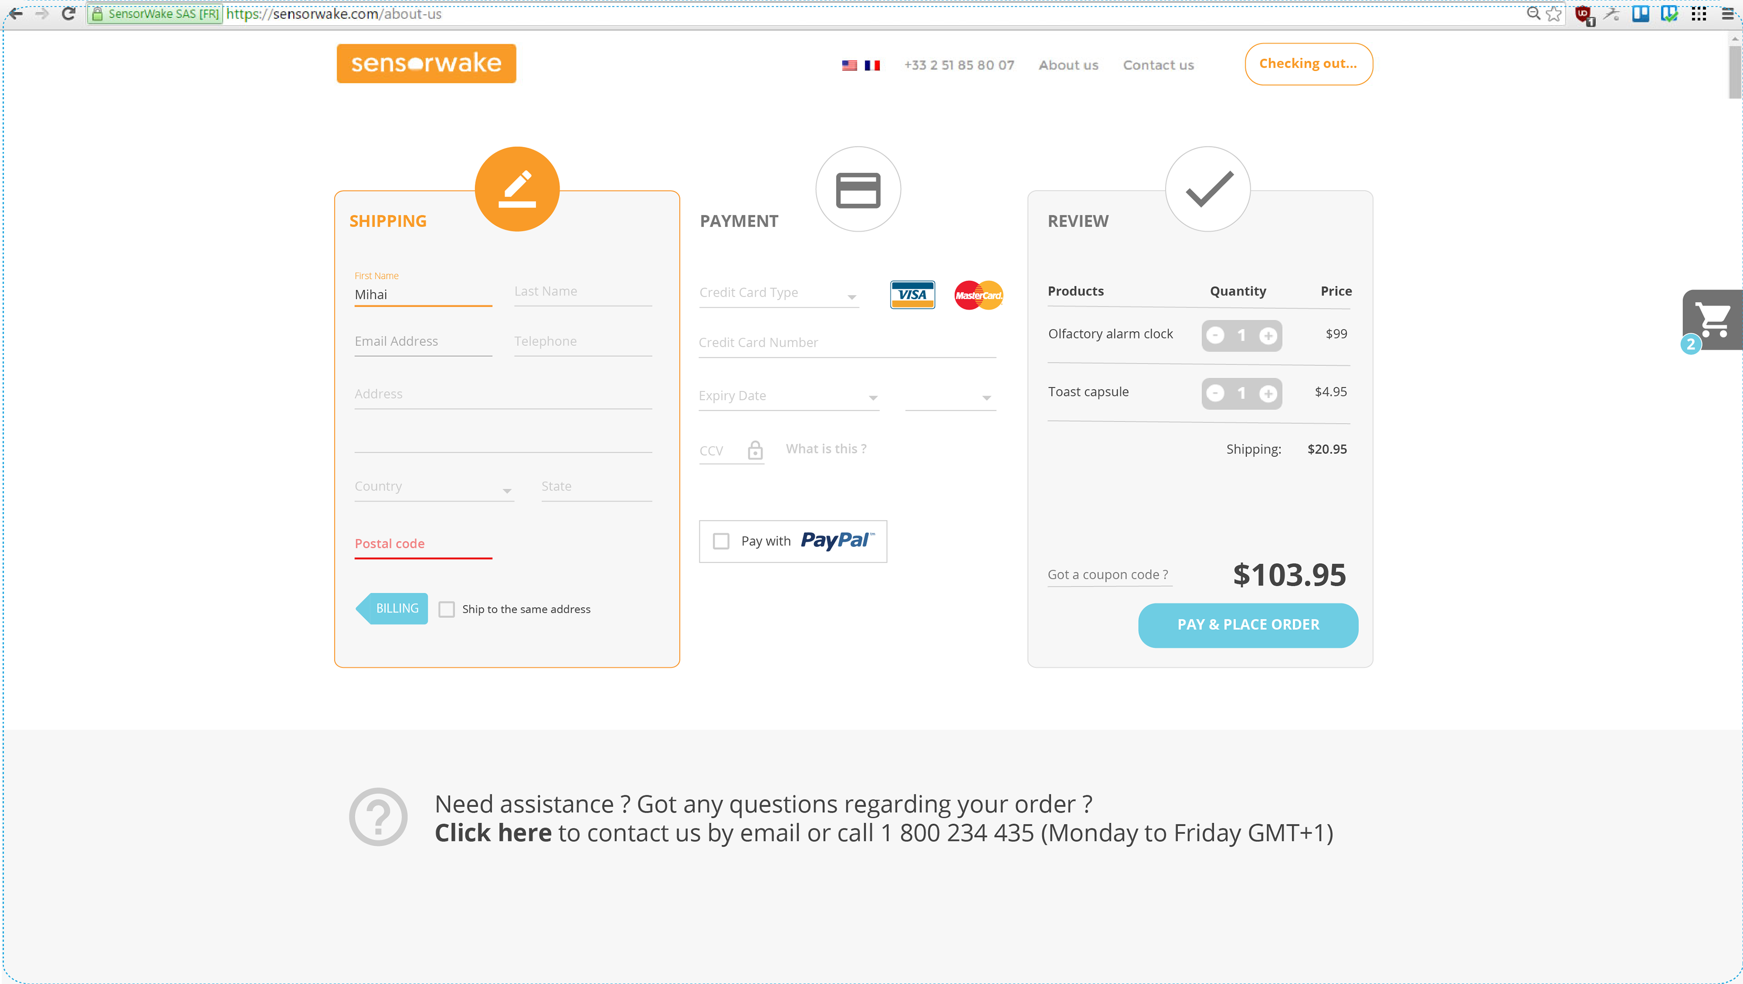The width and height of the screenshot is (1743, 984).
Task: Enable Ship to the same address
Action: coord(447,609)
